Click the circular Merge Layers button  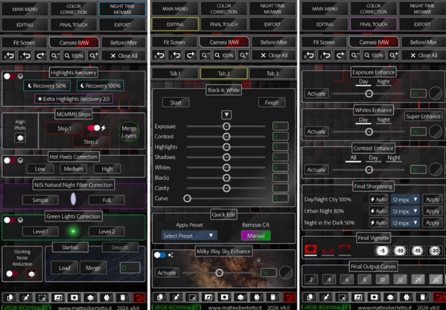[x=129, y=132]
